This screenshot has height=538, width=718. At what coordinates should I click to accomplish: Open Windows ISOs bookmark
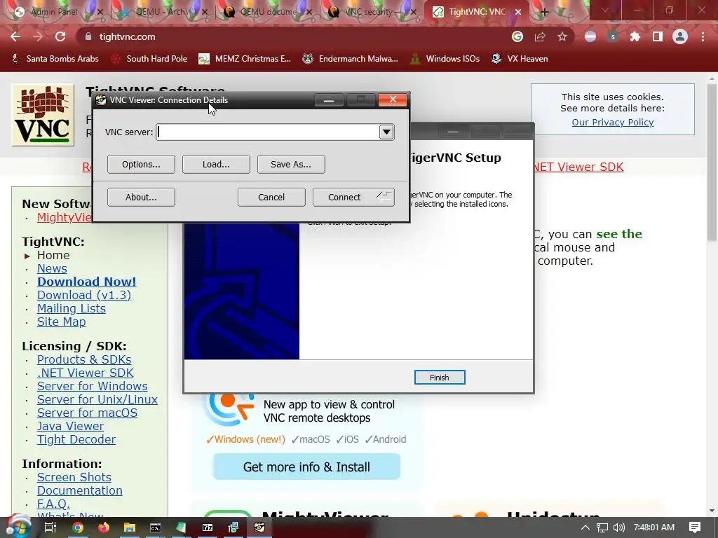[445, 59]
